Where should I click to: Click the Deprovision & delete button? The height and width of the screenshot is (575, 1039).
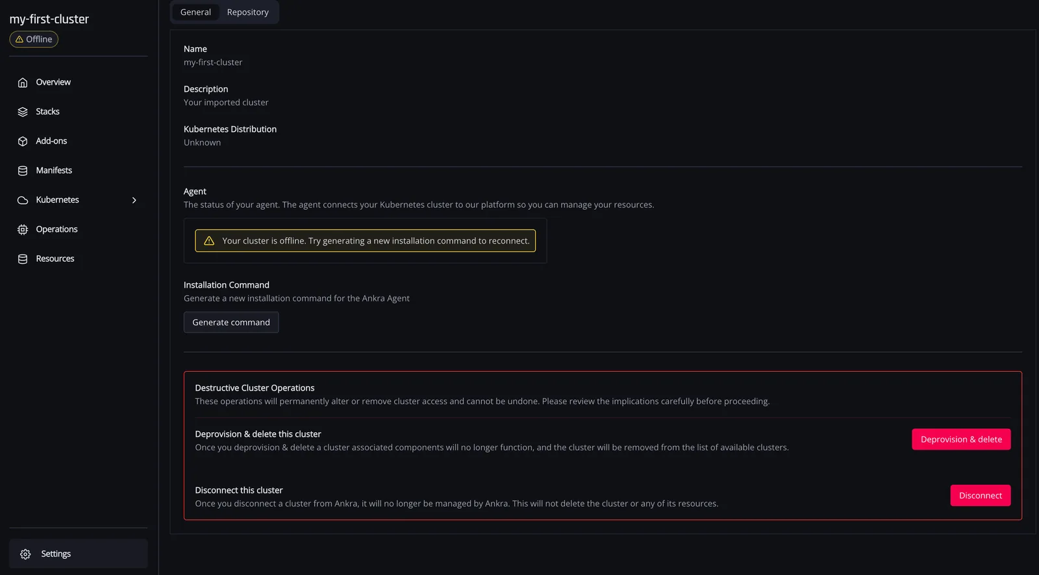[961, 439]
